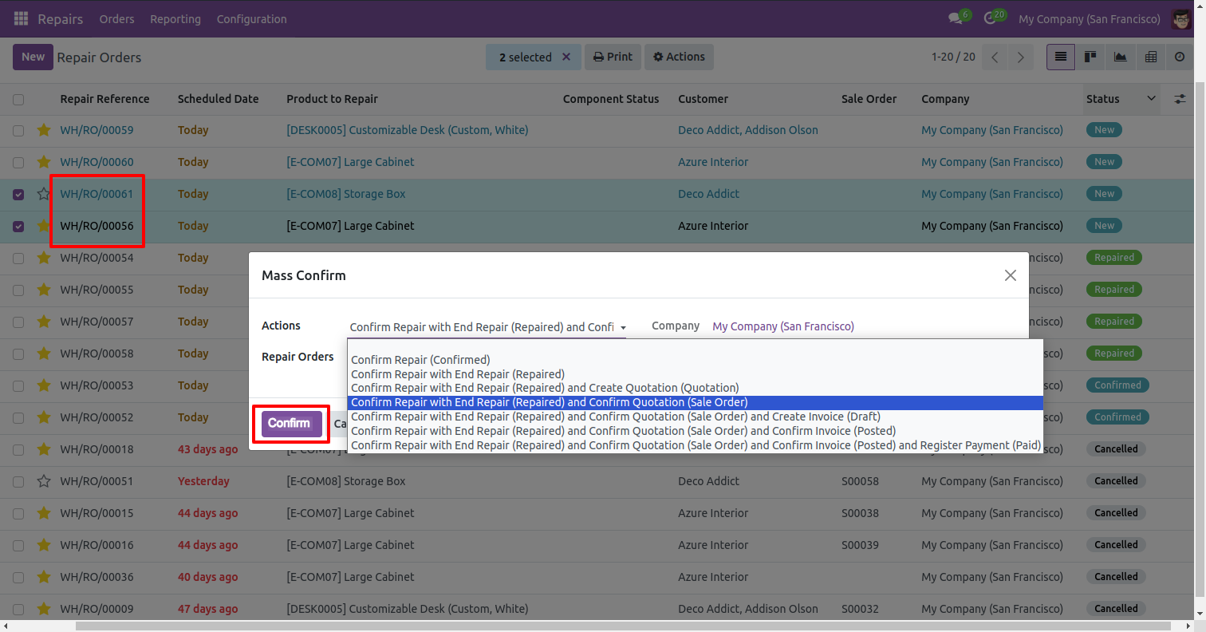The width and height of the screenshot is (1206, 632).
Task: Click the purple Confirm button
Action: click(289, 423)
